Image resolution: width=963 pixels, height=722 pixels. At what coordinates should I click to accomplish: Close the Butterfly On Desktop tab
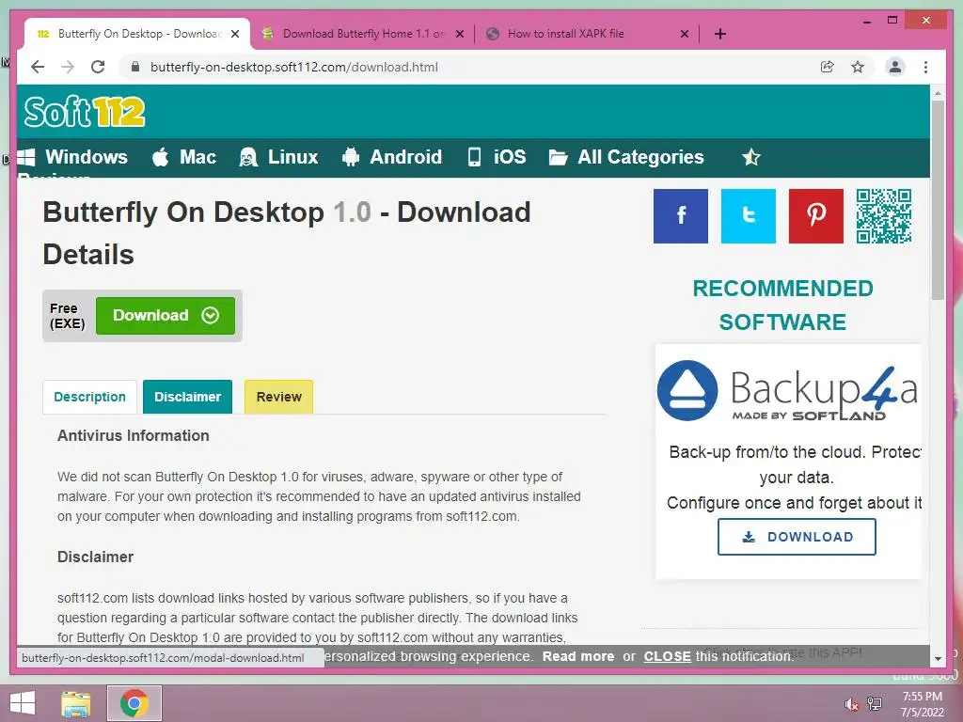pyautogui.click(x=235, y=34)
